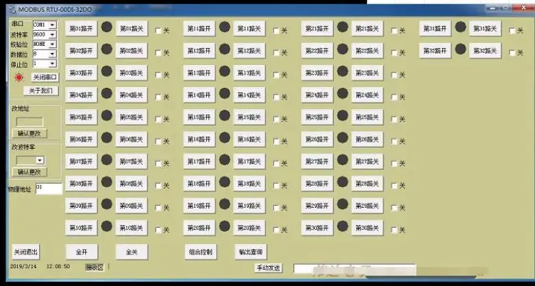The width and height of the screenshot is (535, 286).
Task: Switch on channel 22 with 第22路开
Action: pos(318,51)
